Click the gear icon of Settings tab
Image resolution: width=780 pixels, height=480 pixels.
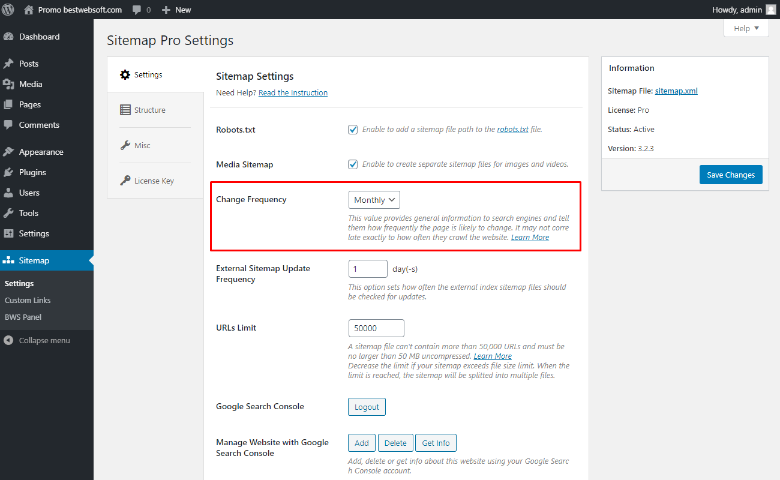point(125,75)
